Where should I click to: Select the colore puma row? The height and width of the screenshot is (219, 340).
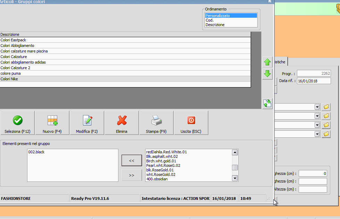(125, 73)
